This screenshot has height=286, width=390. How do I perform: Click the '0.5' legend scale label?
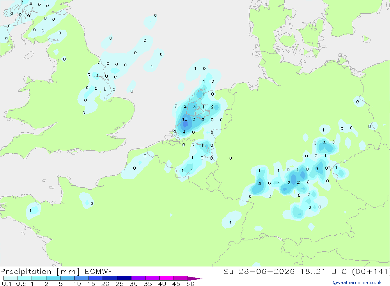[21, 284]
